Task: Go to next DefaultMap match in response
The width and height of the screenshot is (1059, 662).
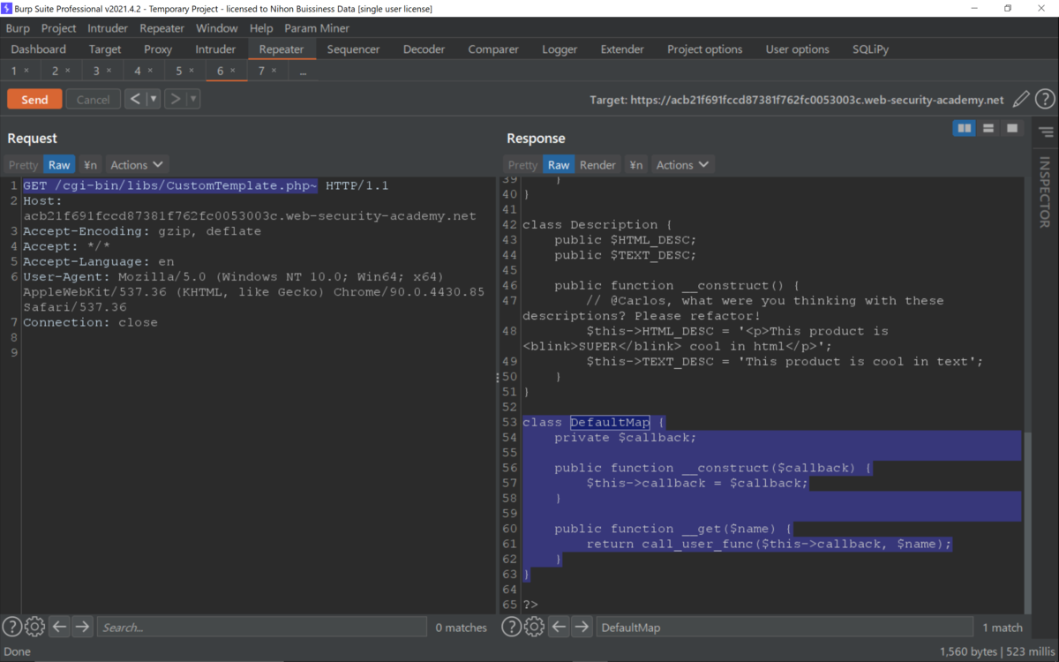Action: click(x=582, y=627)
